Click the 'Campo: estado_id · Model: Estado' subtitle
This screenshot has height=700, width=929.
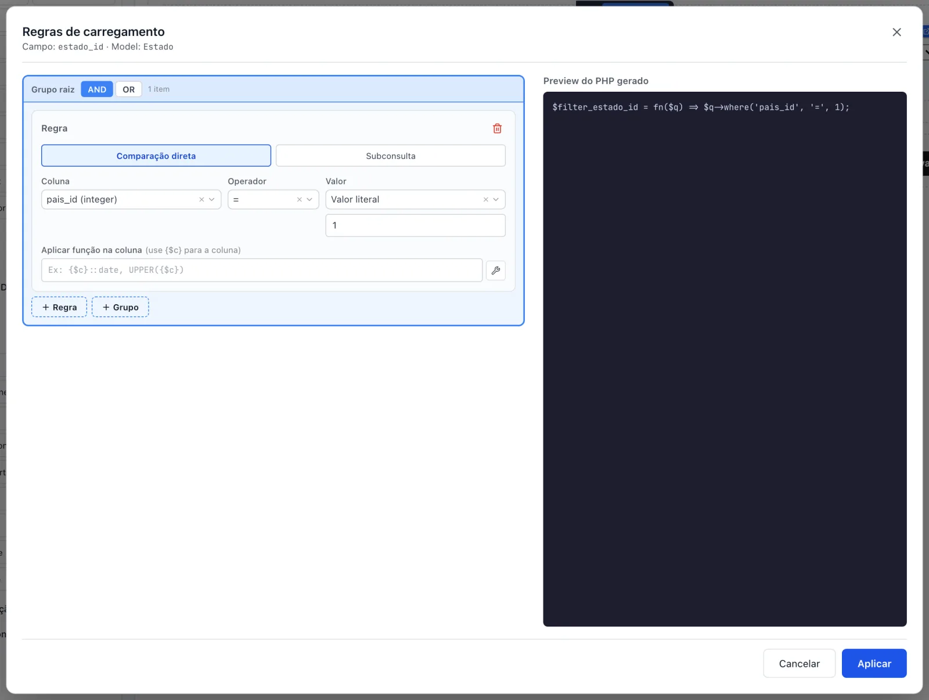[98, 47]
